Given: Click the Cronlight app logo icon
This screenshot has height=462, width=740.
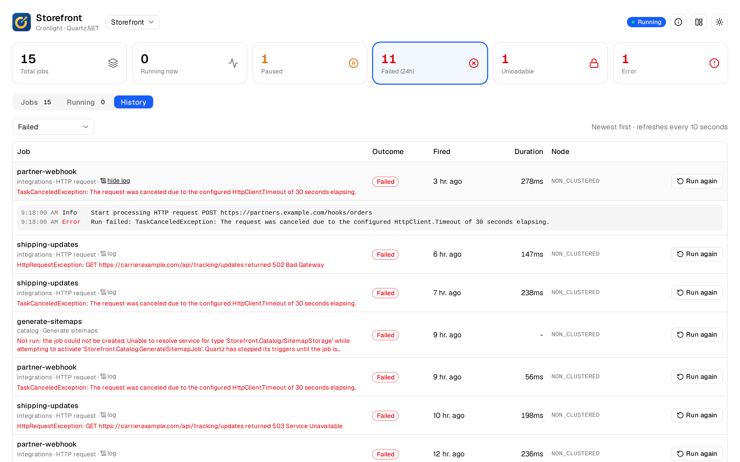Looking at the screenshot, I should coord(21,22).
